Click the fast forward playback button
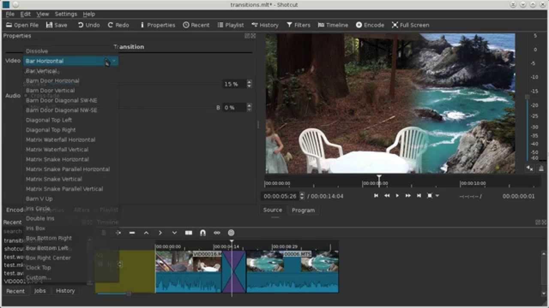 [408, 195]
